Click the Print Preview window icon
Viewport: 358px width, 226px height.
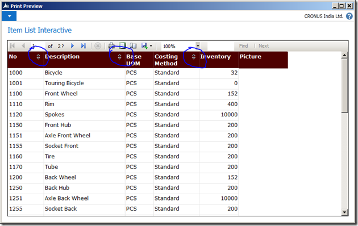coord(6,6)
